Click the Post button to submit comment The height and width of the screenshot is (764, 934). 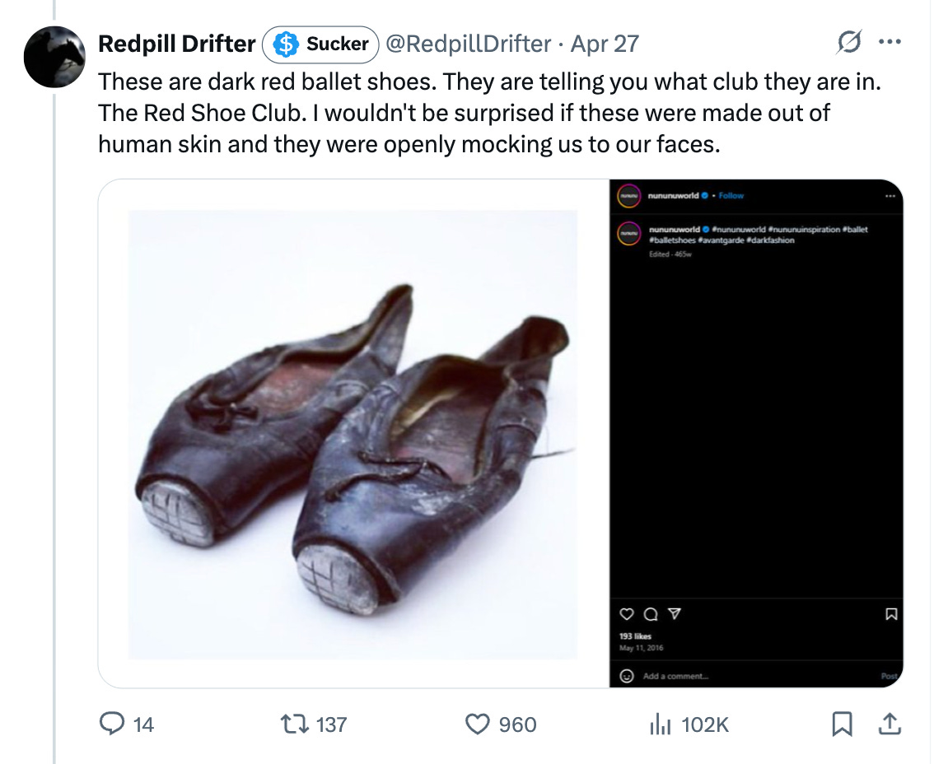[x=890, y=676]
